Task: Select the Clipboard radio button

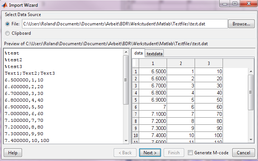Action: 7,33
